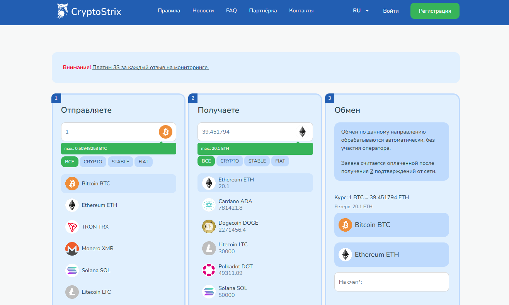Screen dimensions: 509x305
Task: Click Получаете column heading
Action: 218,110
